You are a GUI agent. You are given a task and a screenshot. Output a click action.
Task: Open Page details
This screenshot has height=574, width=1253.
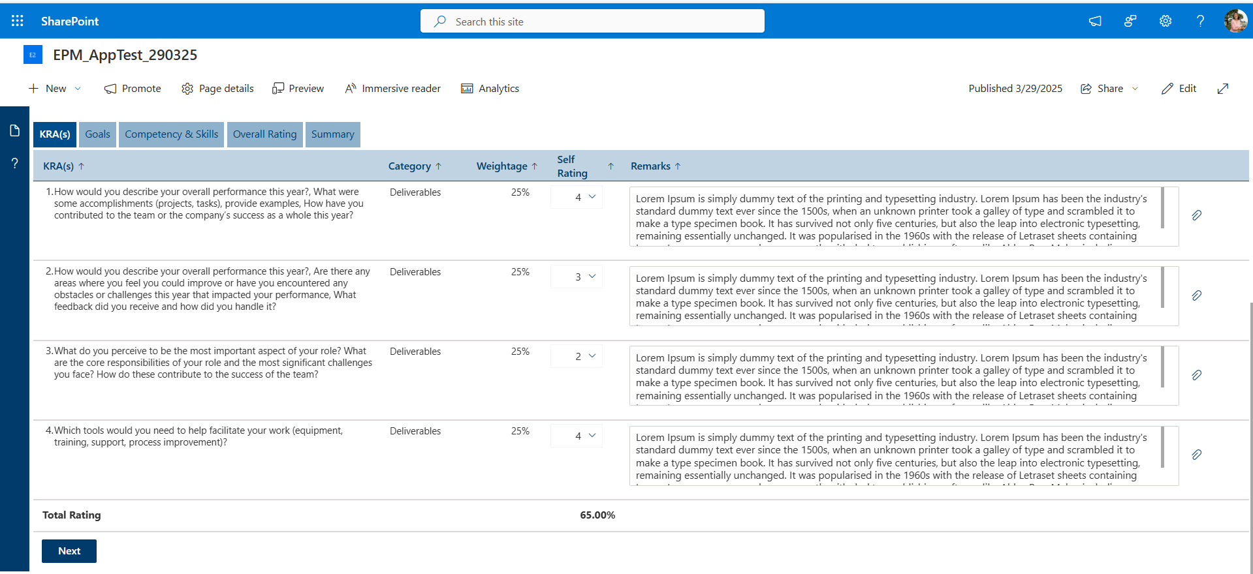pyautogui.click(x=217, y=89)
